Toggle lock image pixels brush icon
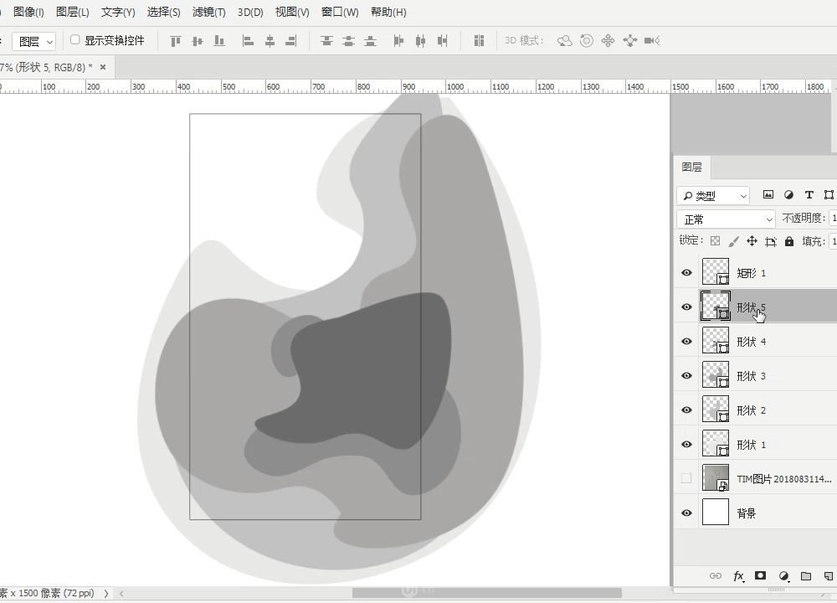The width and height of the screenshot is (837, 603). (733, 241)
